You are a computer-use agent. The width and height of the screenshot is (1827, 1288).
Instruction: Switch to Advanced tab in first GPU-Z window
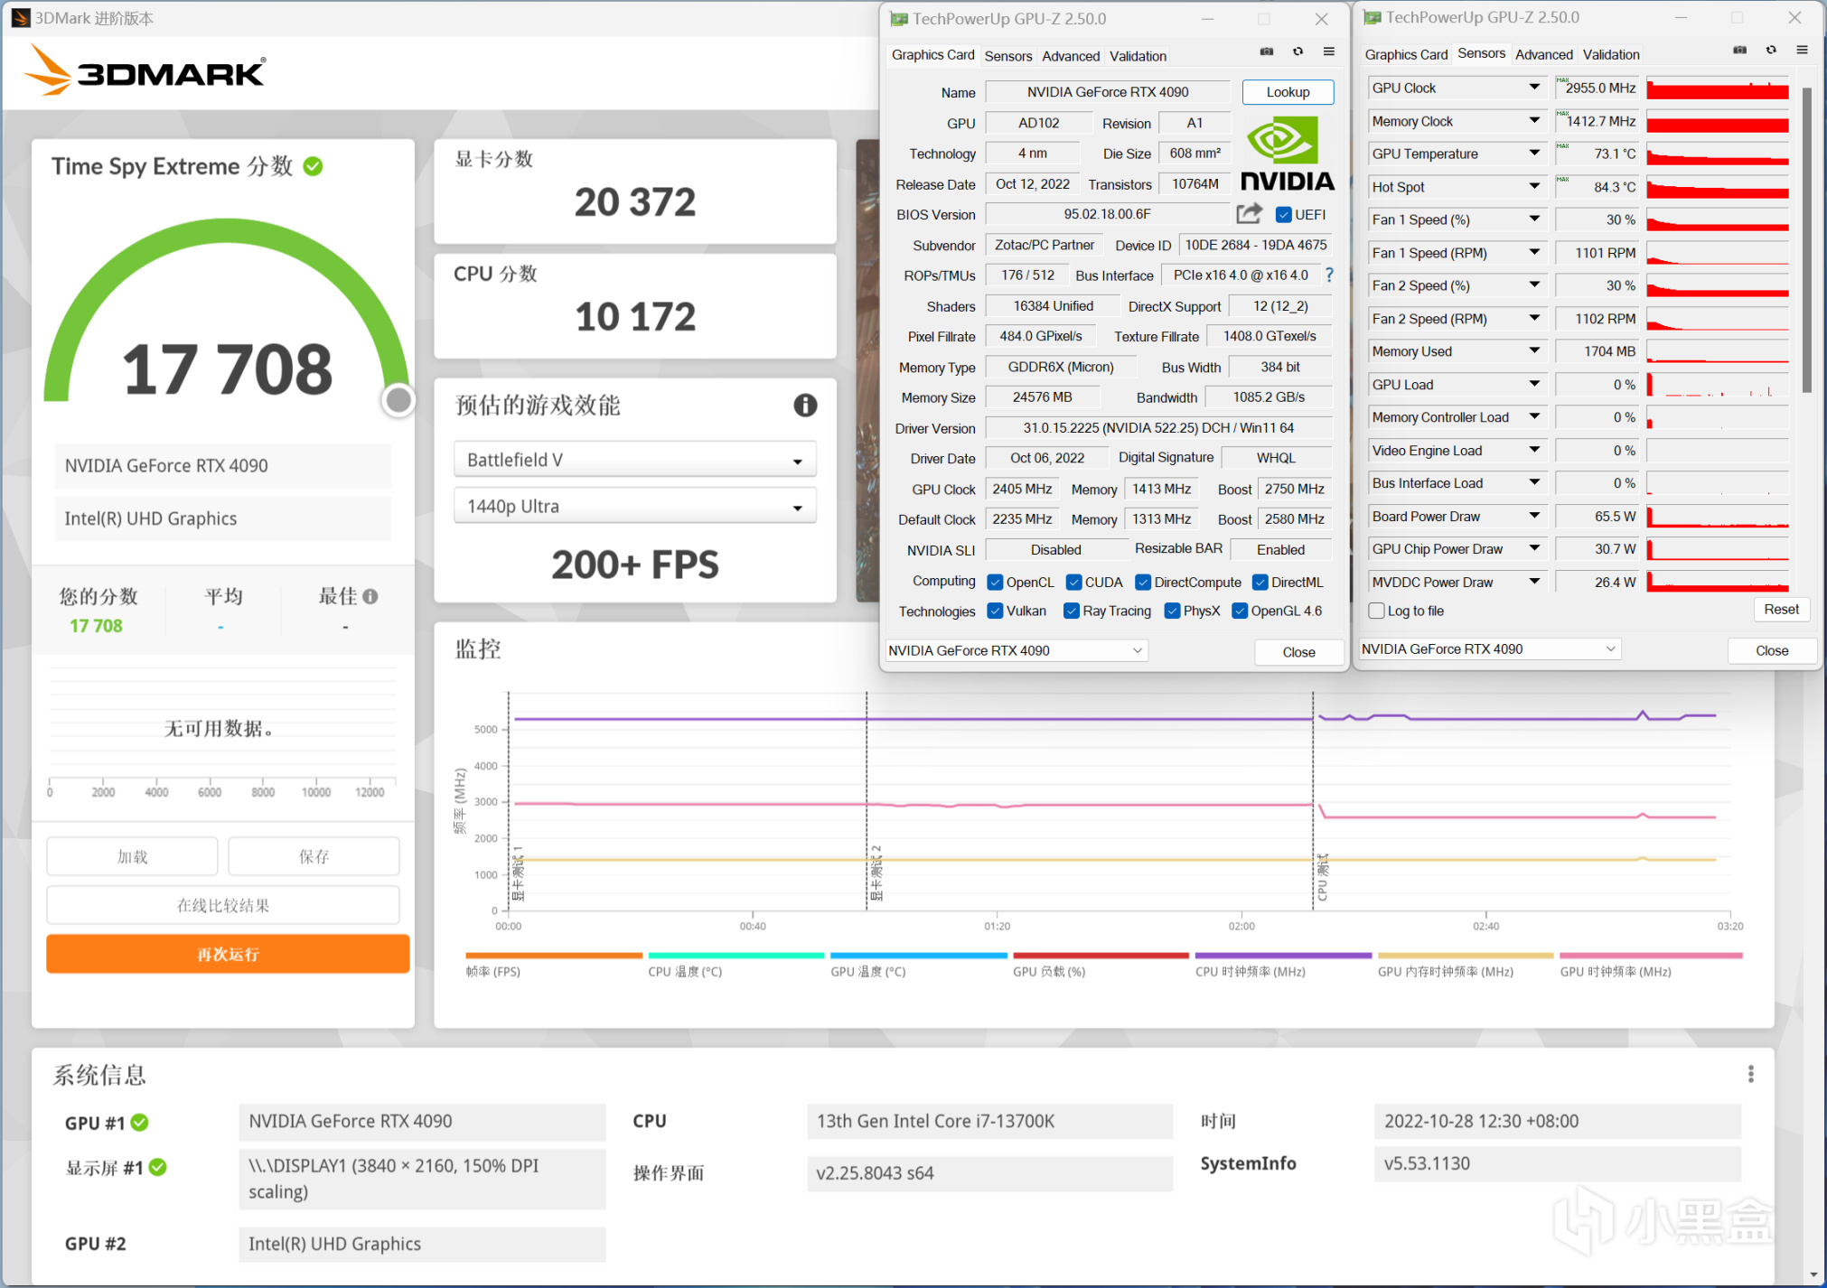click(1071, 56)
